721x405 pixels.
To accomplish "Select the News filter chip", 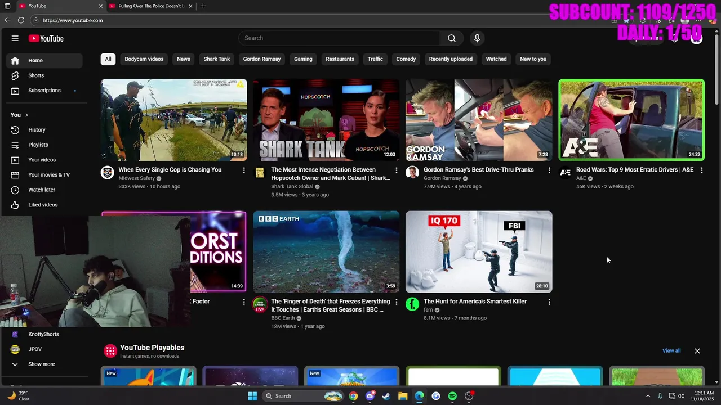I will click(184, 59).
